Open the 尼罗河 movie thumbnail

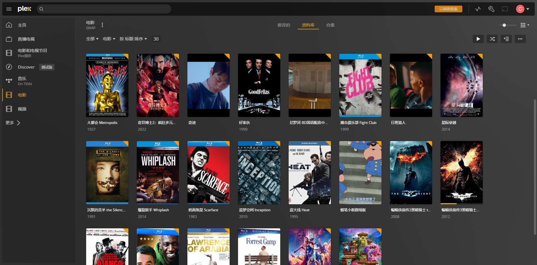(x=310, y=85)
